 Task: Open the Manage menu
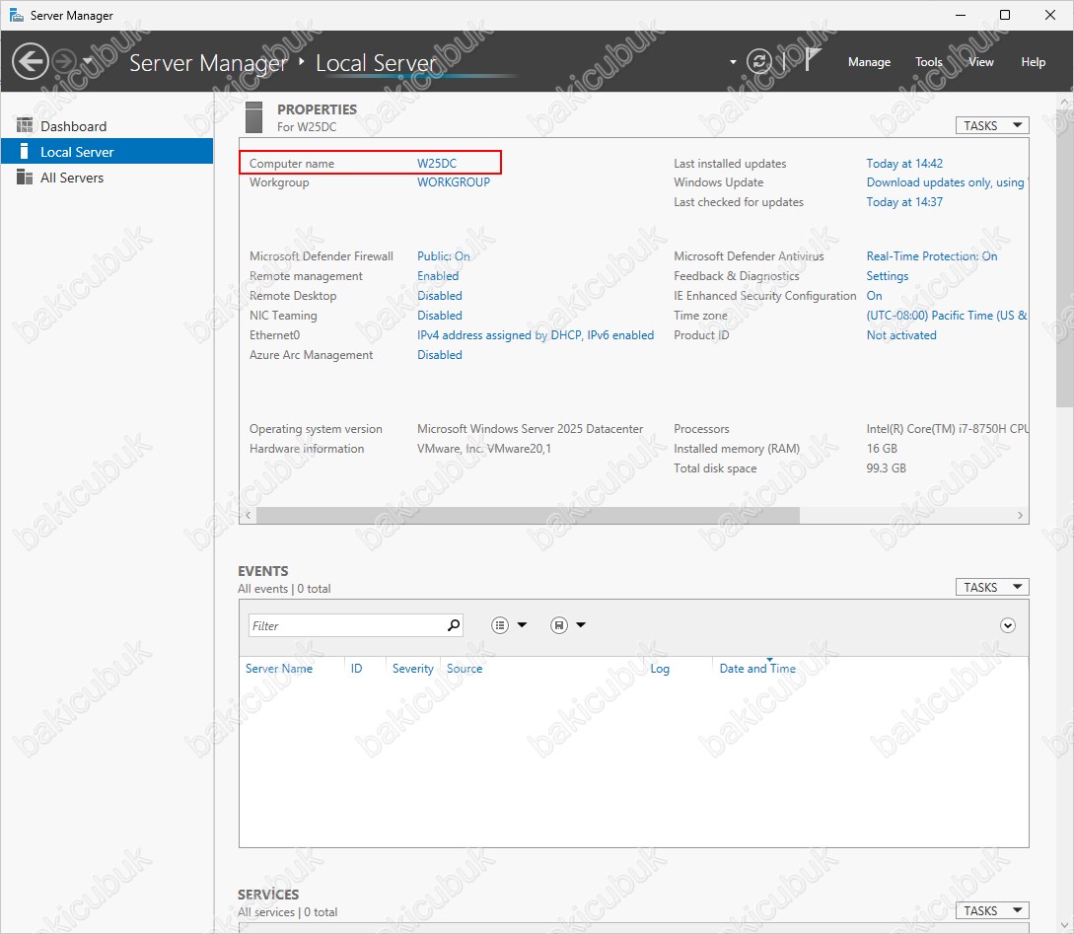coord(869,61)
